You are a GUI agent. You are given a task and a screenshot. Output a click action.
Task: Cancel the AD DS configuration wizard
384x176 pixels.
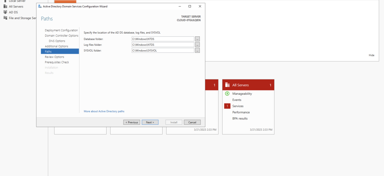tap(192, 122)
